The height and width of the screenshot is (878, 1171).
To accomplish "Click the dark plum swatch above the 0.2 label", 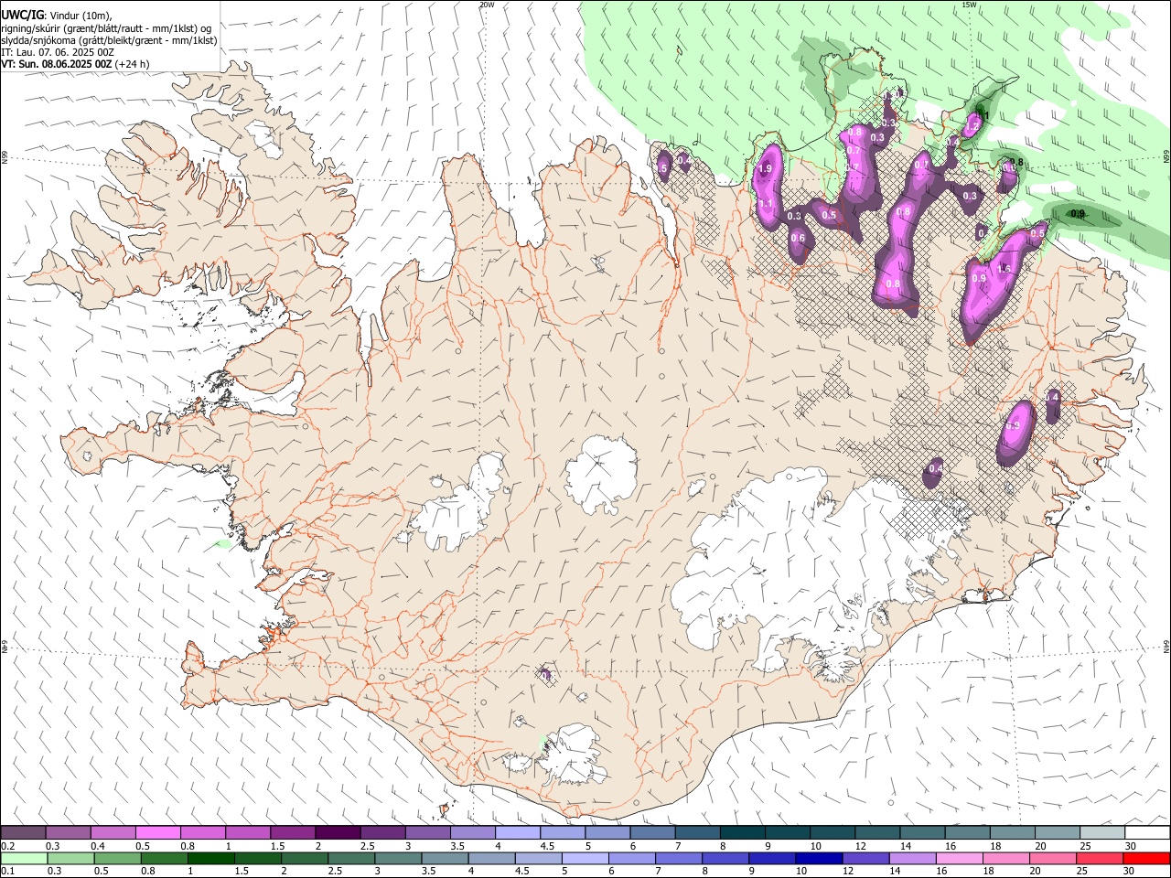I will (23, 833).
